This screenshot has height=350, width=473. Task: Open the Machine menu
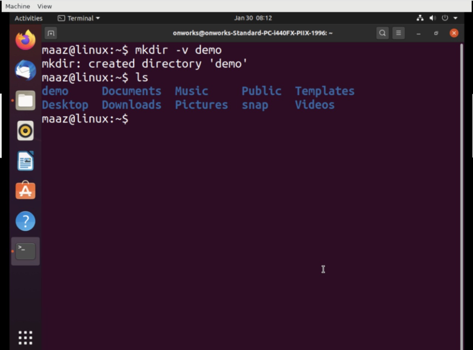pyautogui.click(x=17, y=6)
